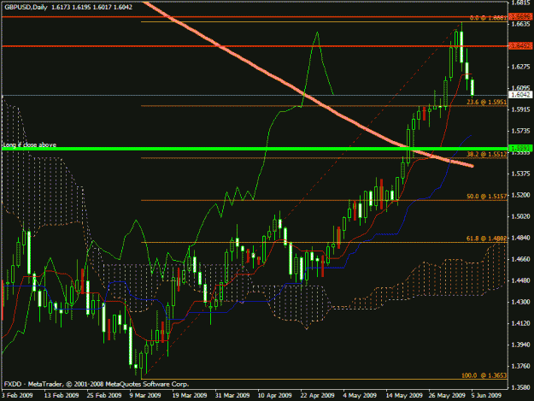Click the Fibonacci label '61.8 @ 1.4882'
534x401 pixels.
tap(486, 239)
